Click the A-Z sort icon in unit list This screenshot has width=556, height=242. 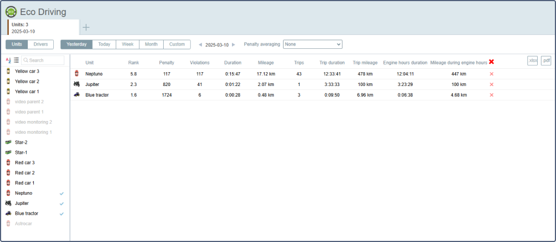8,60
